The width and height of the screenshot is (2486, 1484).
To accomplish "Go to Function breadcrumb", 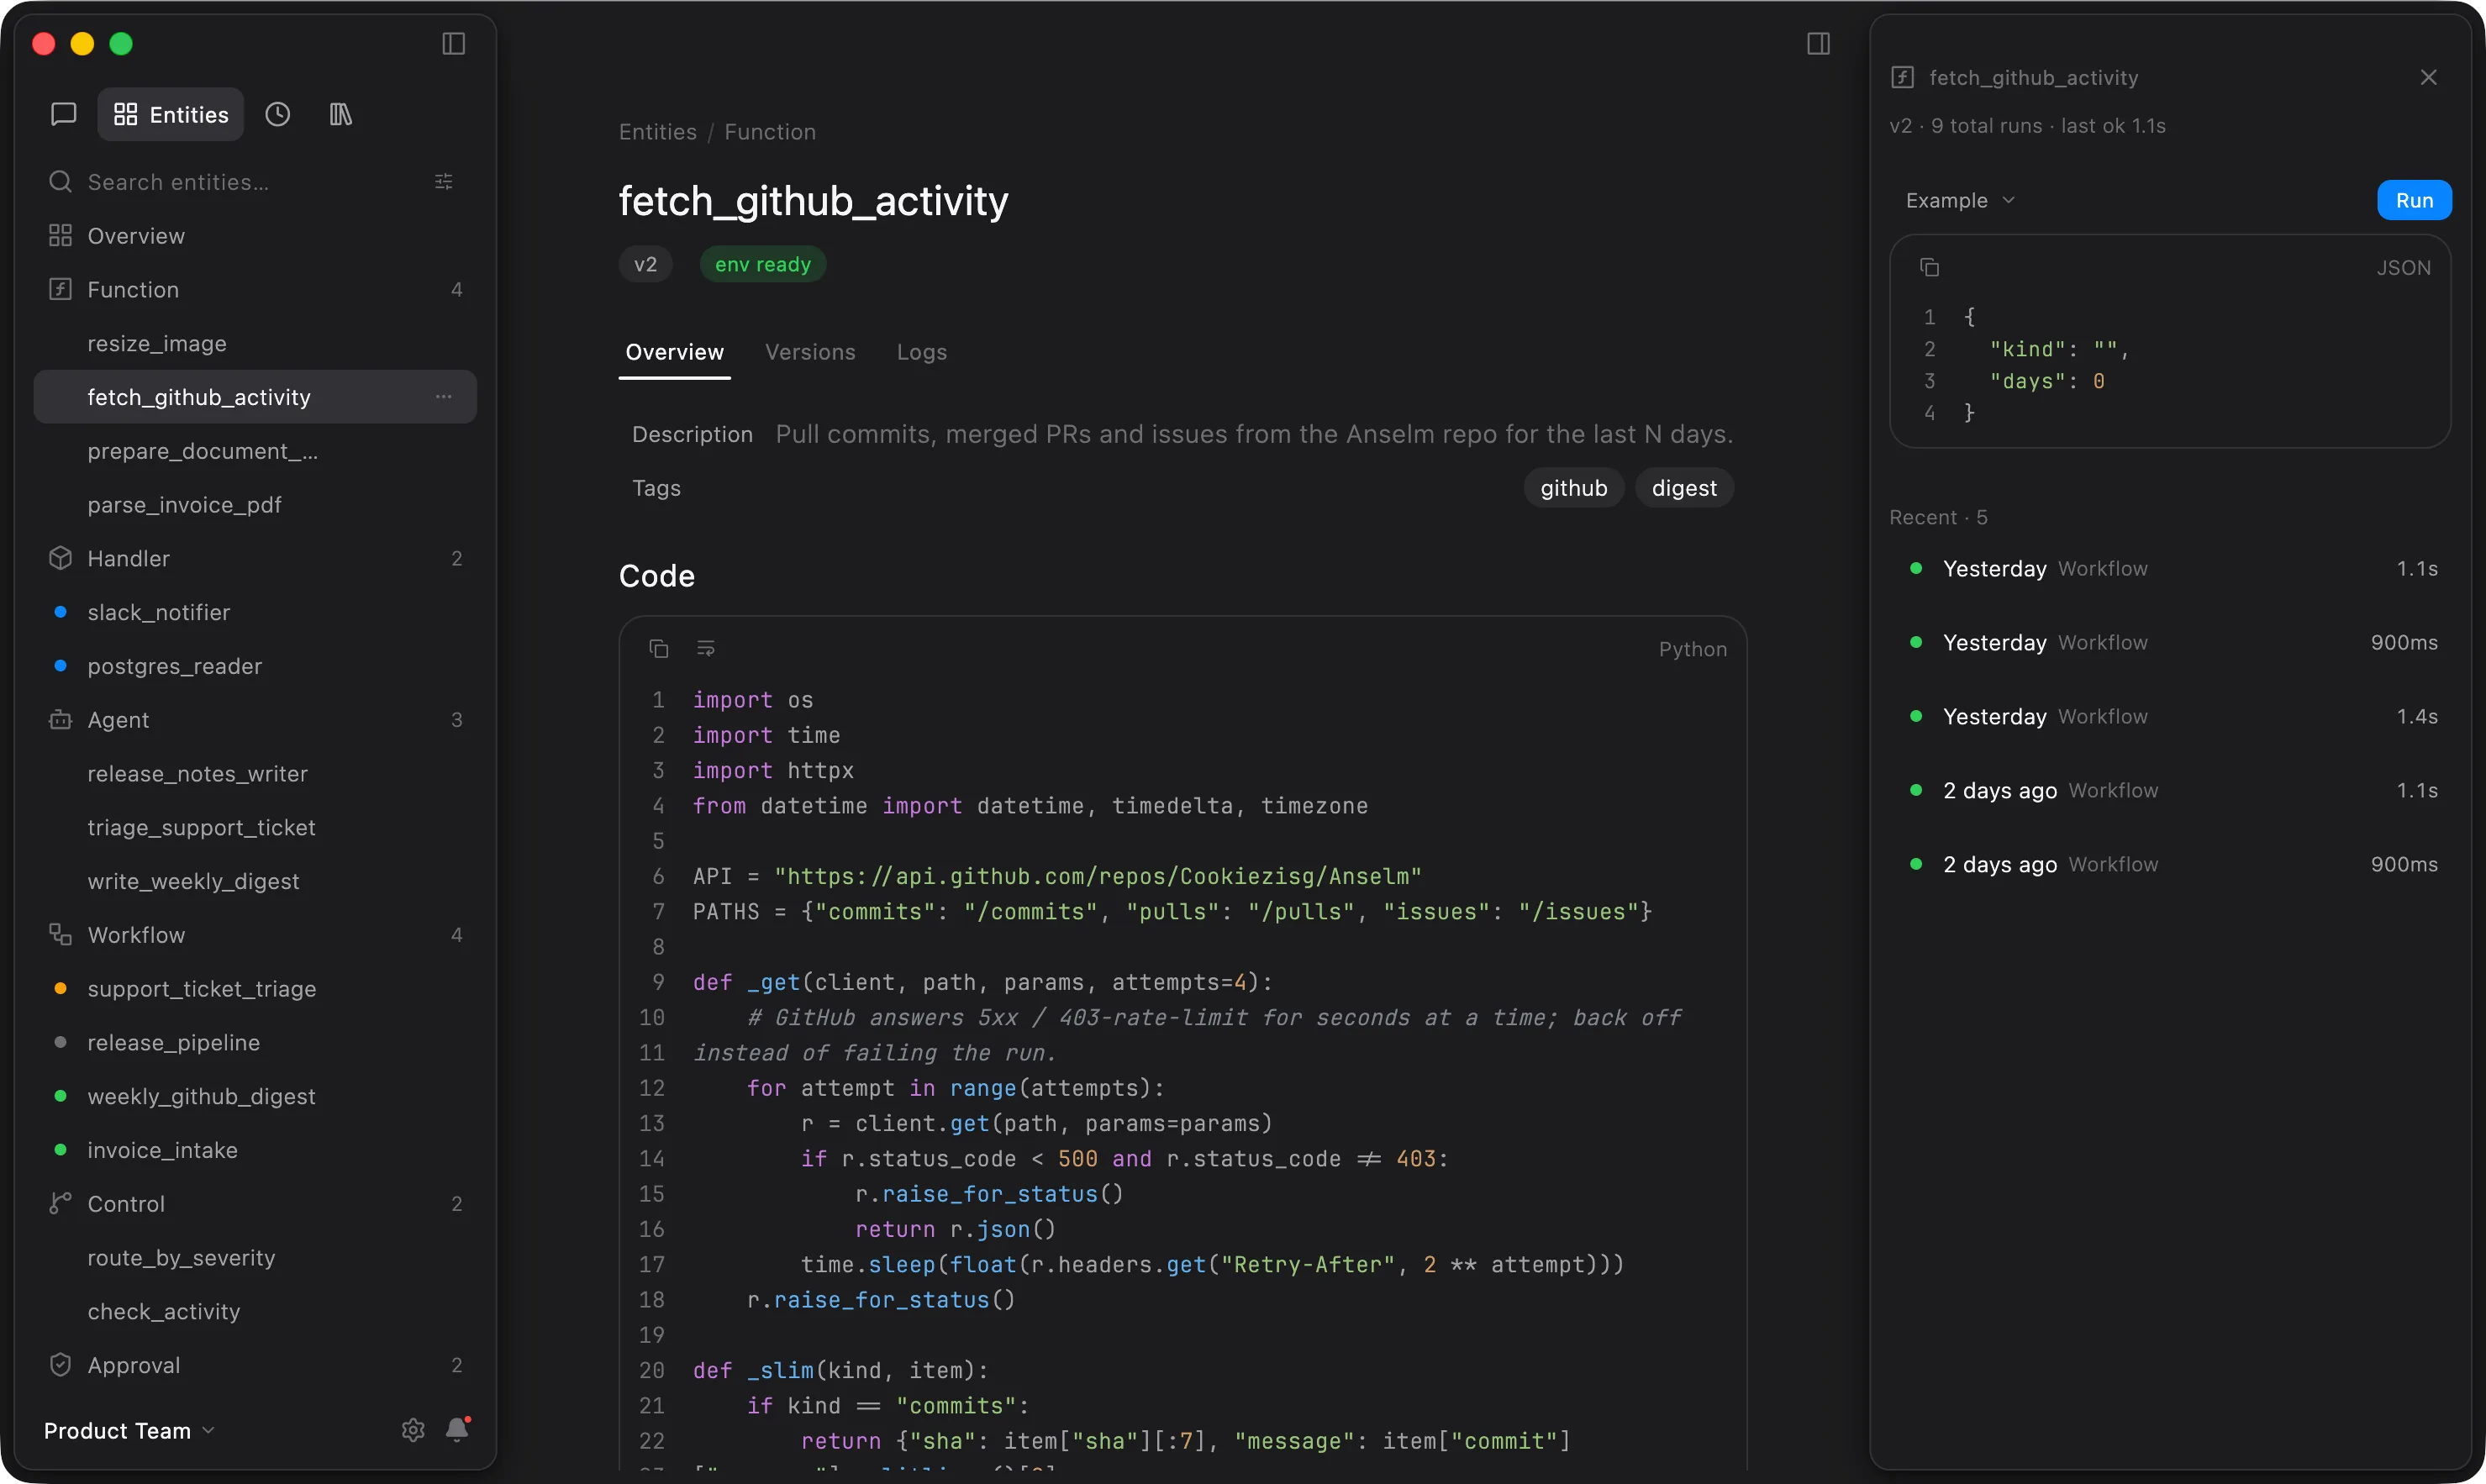I will pos(770,132).
